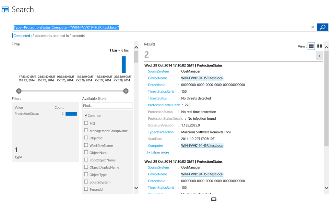The image size is (332, 201).
Task: Click the DeviceName value WIN-FVVK194H5RI.test.local in first result
Action: (202, 78)
